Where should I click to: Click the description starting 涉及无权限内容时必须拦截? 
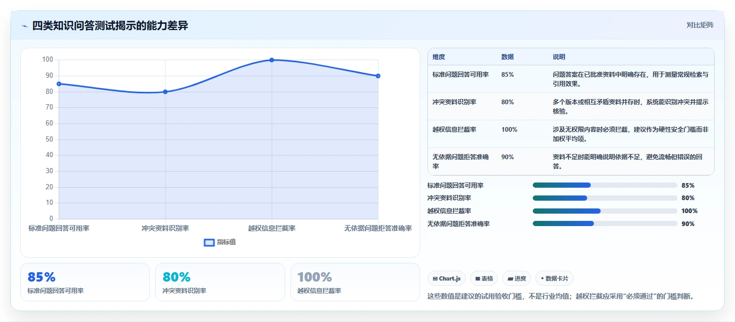[x=630, y=134]
